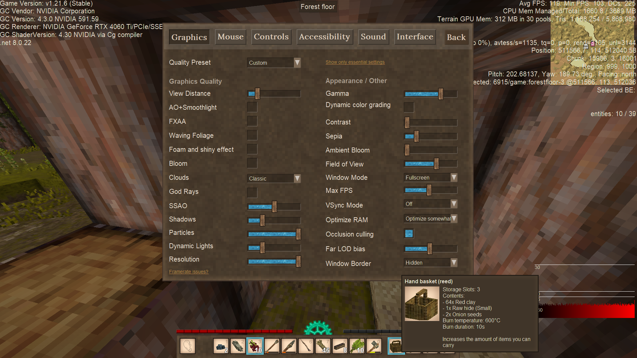This screenshot has width=637, height=358.
Task: Toggle the FXAA checkbox
Action: (252, 121)
